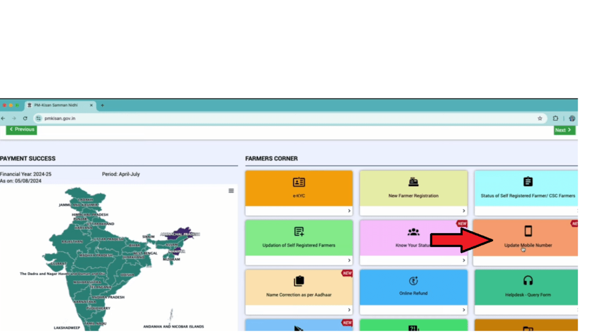Open the e-KYC link
Image resolution: width=594 pixels, height=334 pixels.
(299, 196)
